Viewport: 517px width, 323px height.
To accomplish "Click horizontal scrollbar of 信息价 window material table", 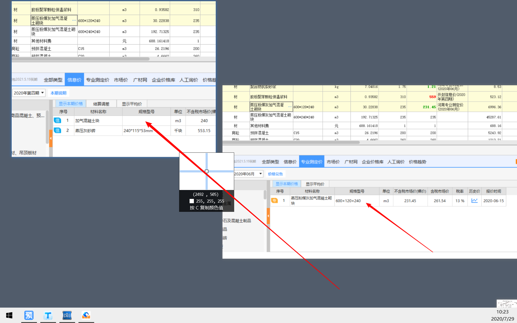I will (81, 59).
